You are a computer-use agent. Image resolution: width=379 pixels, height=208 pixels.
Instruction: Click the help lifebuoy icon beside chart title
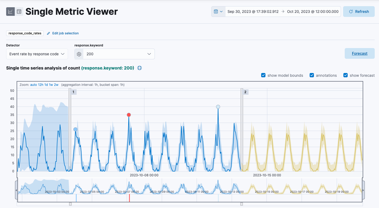pyautogui.click(x=140, y=68)
